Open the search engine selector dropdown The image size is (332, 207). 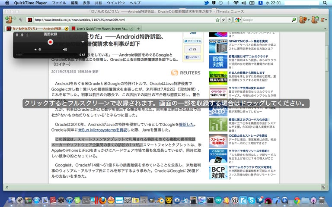(x=238, y=20)
